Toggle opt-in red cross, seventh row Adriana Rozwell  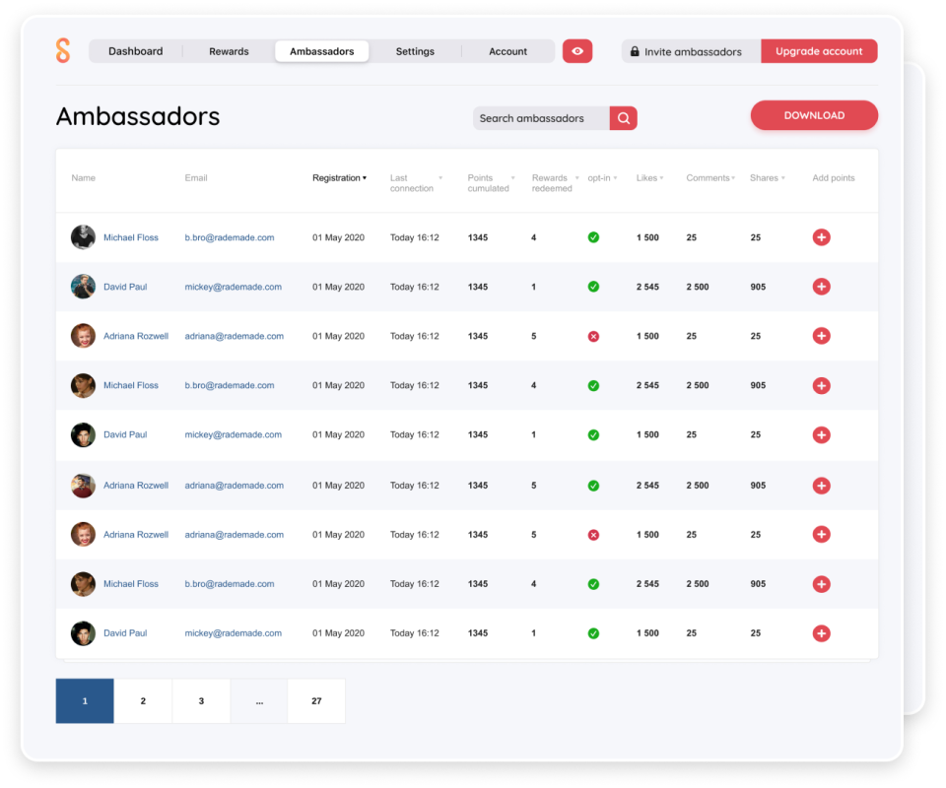(593, 535)
